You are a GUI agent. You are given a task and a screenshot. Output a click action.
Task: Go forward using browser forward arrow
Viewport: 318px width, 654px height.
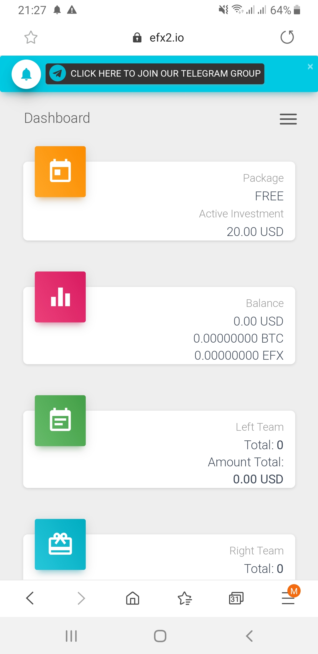click(81, 598)
